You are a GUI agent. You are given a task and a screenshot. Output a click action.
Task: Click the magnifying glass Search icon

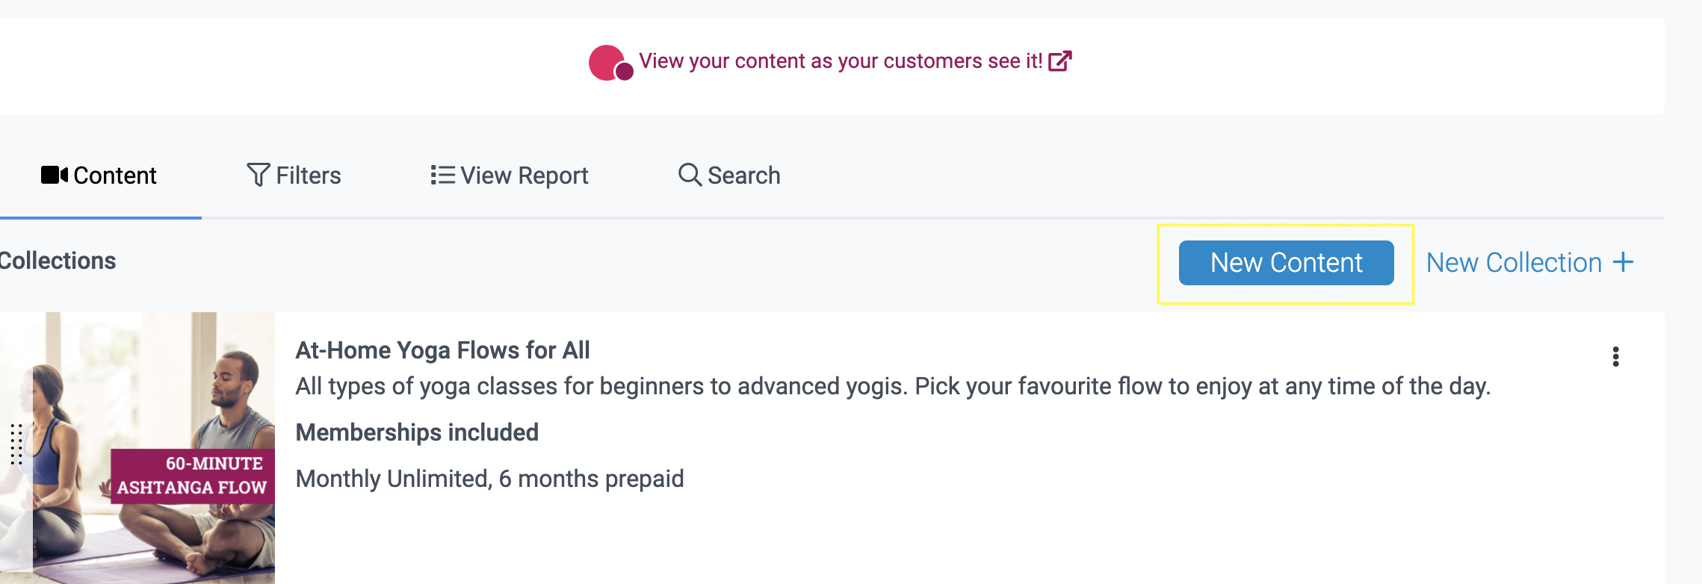point(690,175)
